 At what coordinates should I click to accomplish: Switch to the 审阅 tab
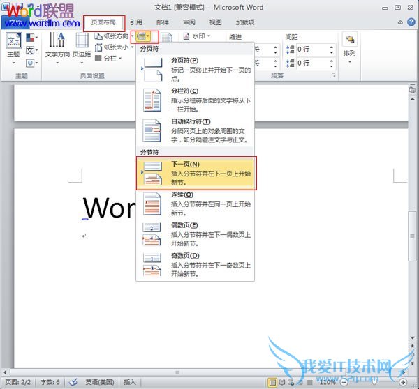click(x=189, y=22)
